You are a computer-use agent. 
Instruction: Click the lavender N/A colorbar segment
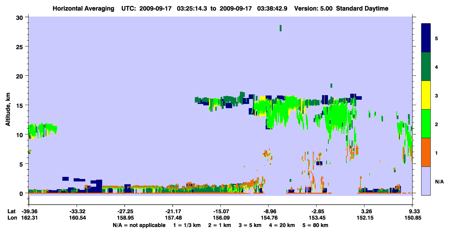426,181
